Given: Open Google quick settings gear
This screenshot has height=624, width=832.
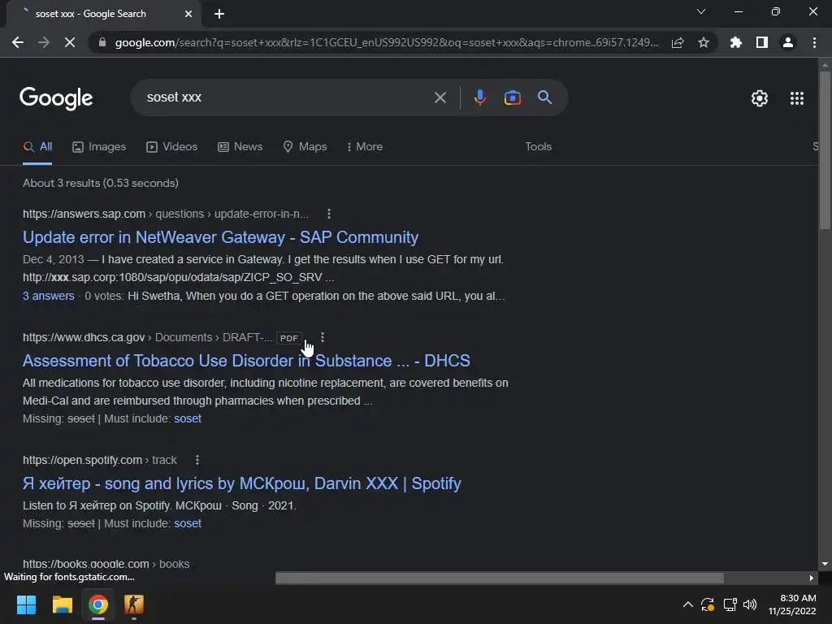Looking at the screenshot, I should click(x=760, y=98).
